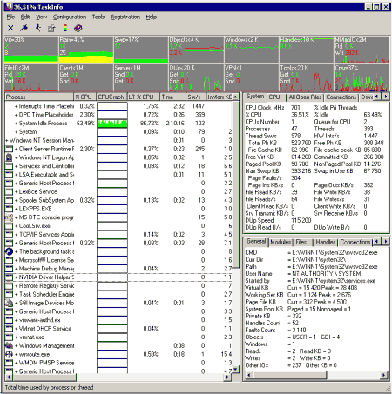The width and height of the screenshot is (392, 394).
Task: Open the View menu
Action: [41, 17]
